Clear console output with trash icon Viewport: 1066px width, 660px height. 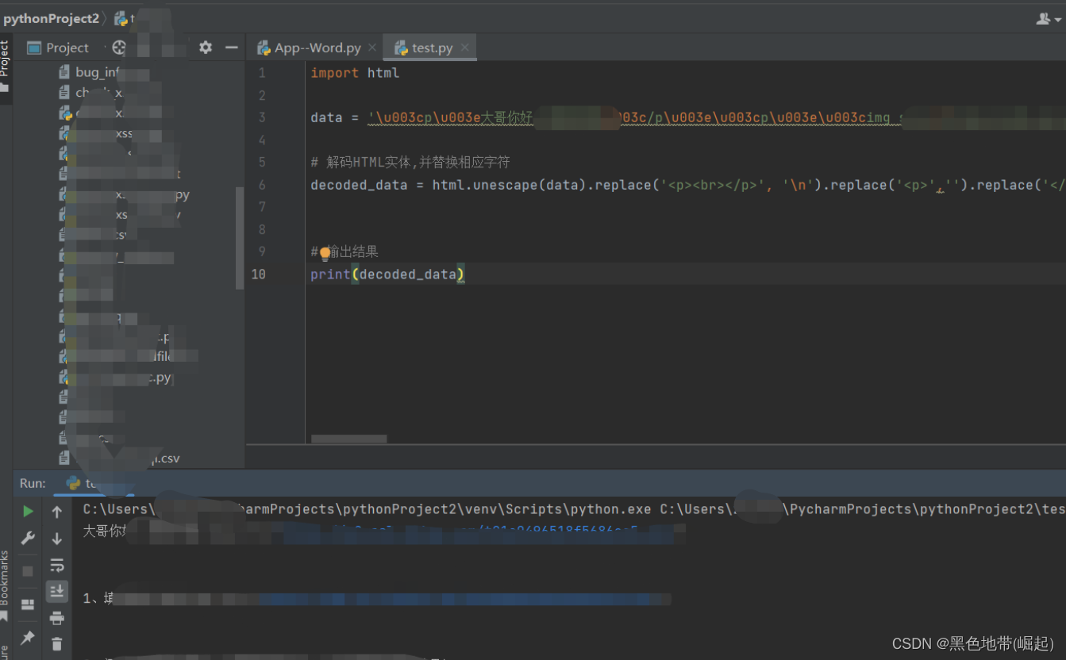57,643
